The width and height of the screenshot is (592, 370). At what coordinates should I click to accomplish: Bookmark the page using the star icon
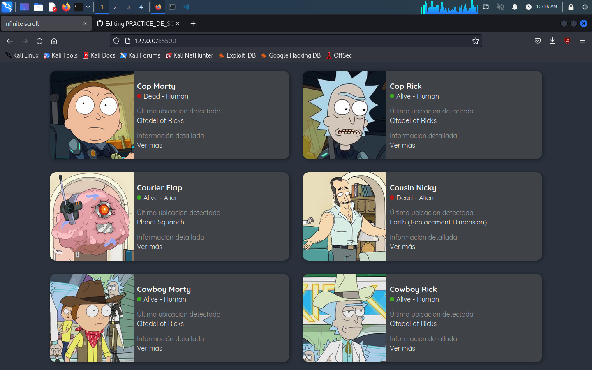476,41
